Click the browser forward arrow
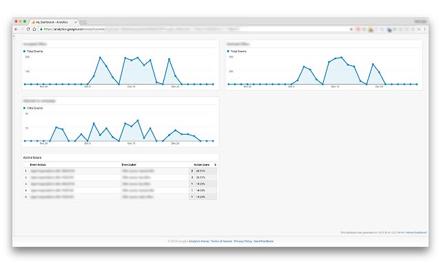Viewport: 441px width, 275px height. (x=22, y=29)
